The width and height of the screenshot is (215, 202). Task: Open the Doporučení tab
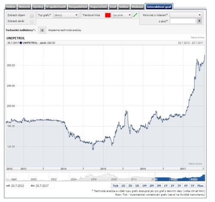click(x=98, y=7)
